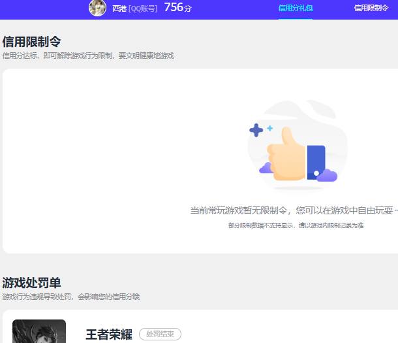Switch to the 信用限制令 tab
Screen dimensions: 398x343
pyautogui.click(x=371, y=8)
